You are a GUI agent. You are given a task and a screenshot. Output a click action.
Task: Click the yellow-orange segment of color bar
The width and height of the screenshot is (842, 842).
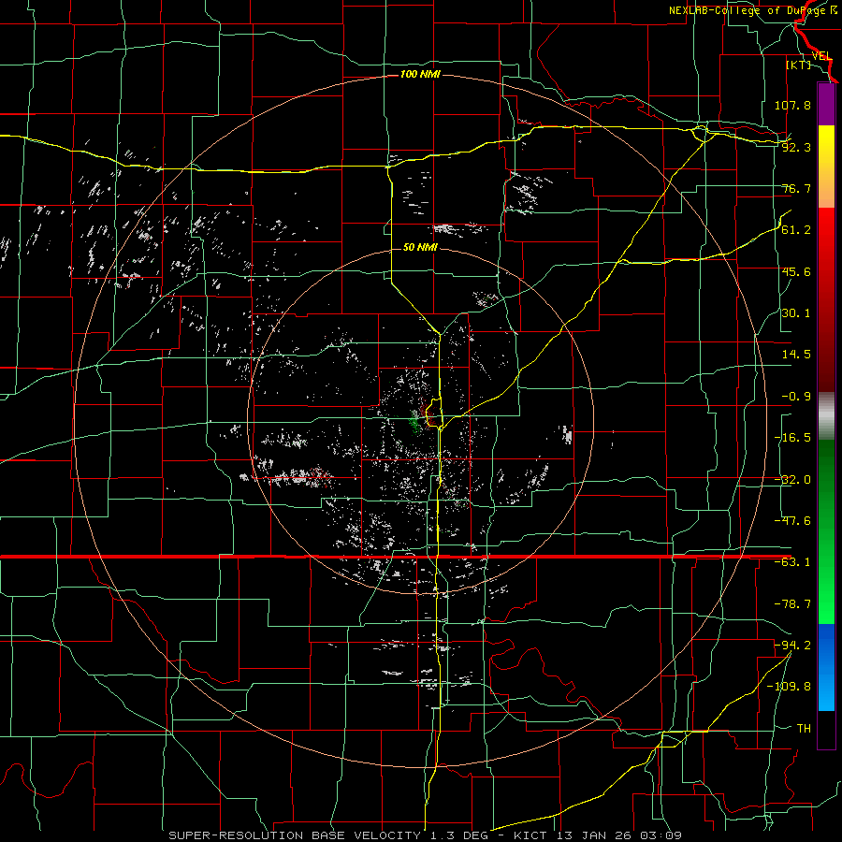(x=826, y=167)
